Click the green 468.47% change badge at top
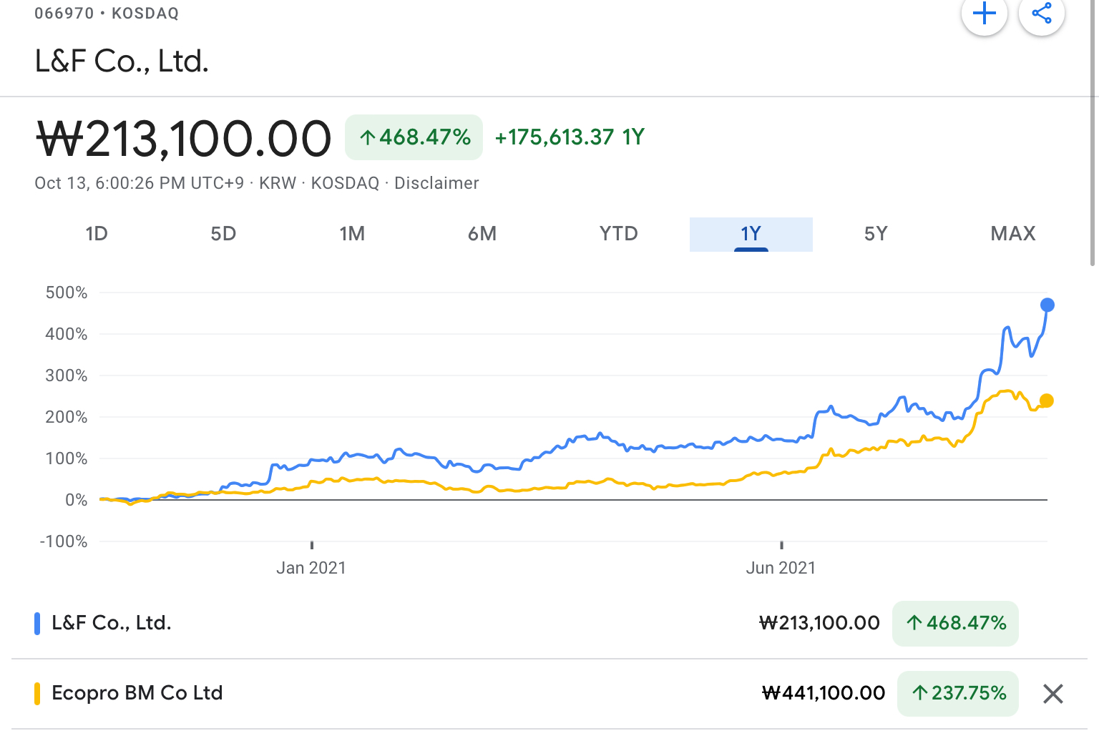 [x=414, y=137]
